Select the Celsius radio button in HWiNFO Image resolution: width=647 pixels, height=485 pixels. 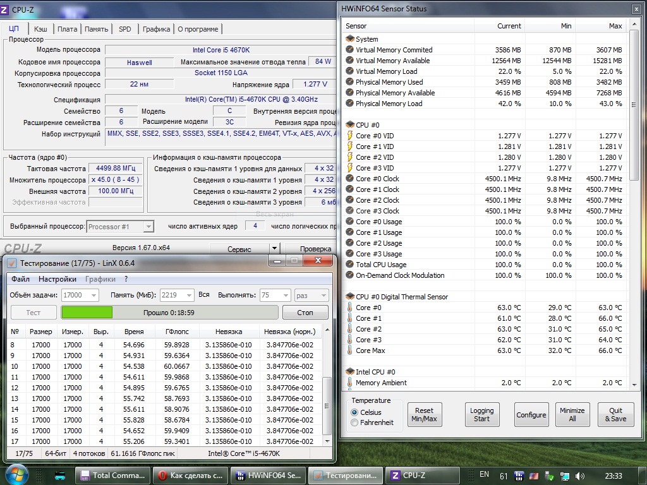tap(354, 412)
